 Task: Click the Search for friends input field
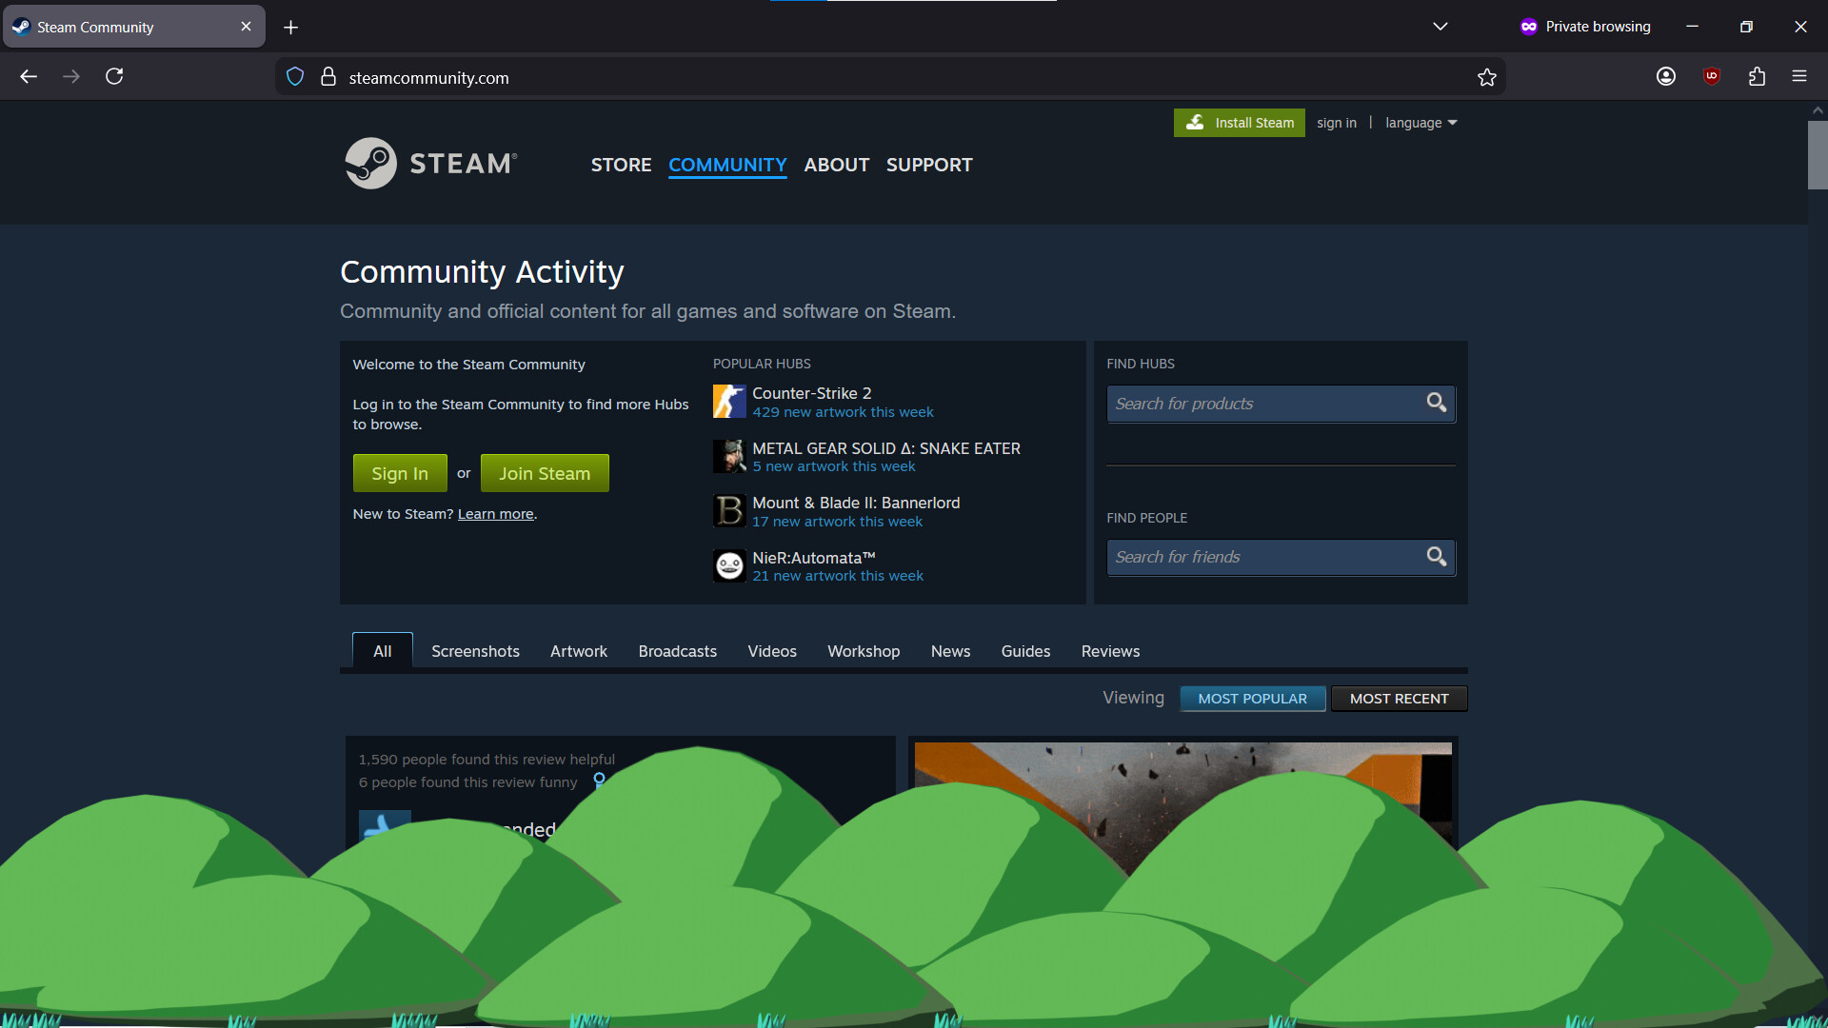coord(1266,557)
